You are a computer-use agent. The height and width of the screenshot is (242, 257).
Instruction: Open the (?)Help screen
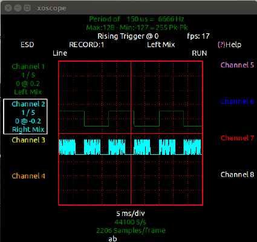coord(229,45)
